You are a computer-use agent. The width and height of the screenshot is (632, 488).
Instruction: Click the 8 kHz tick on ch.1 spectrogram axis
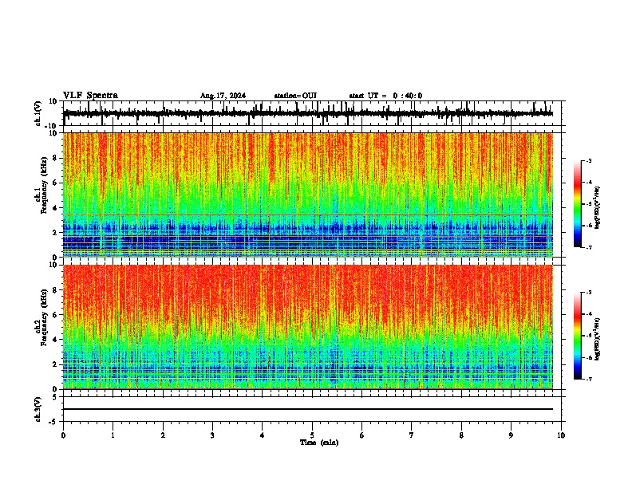click(x=56, y=158)
